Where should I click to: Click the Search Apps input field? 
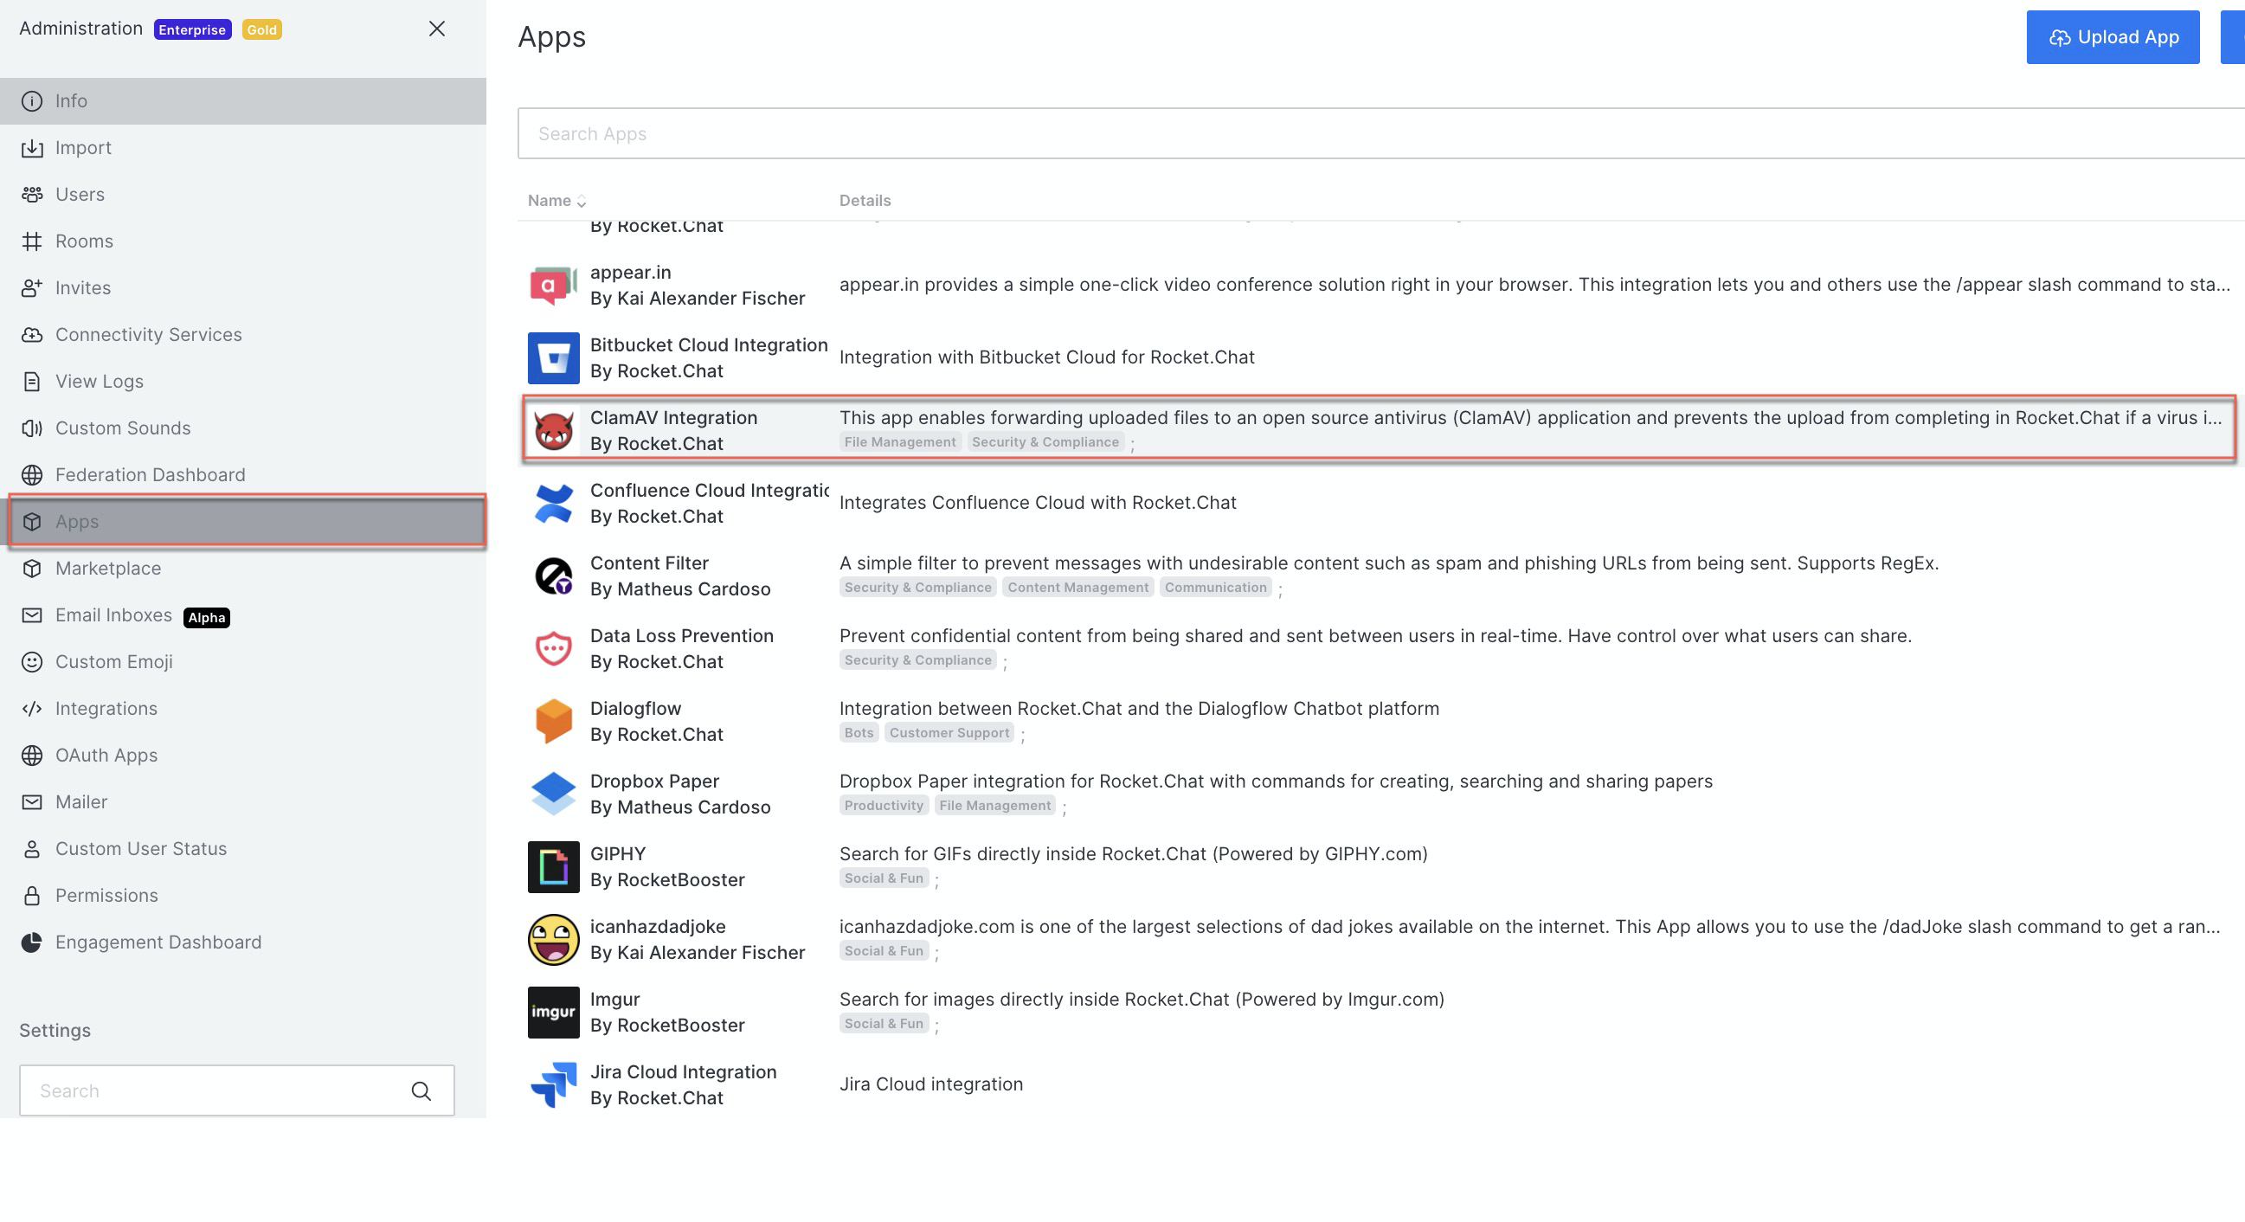[x=1381, y=134]
